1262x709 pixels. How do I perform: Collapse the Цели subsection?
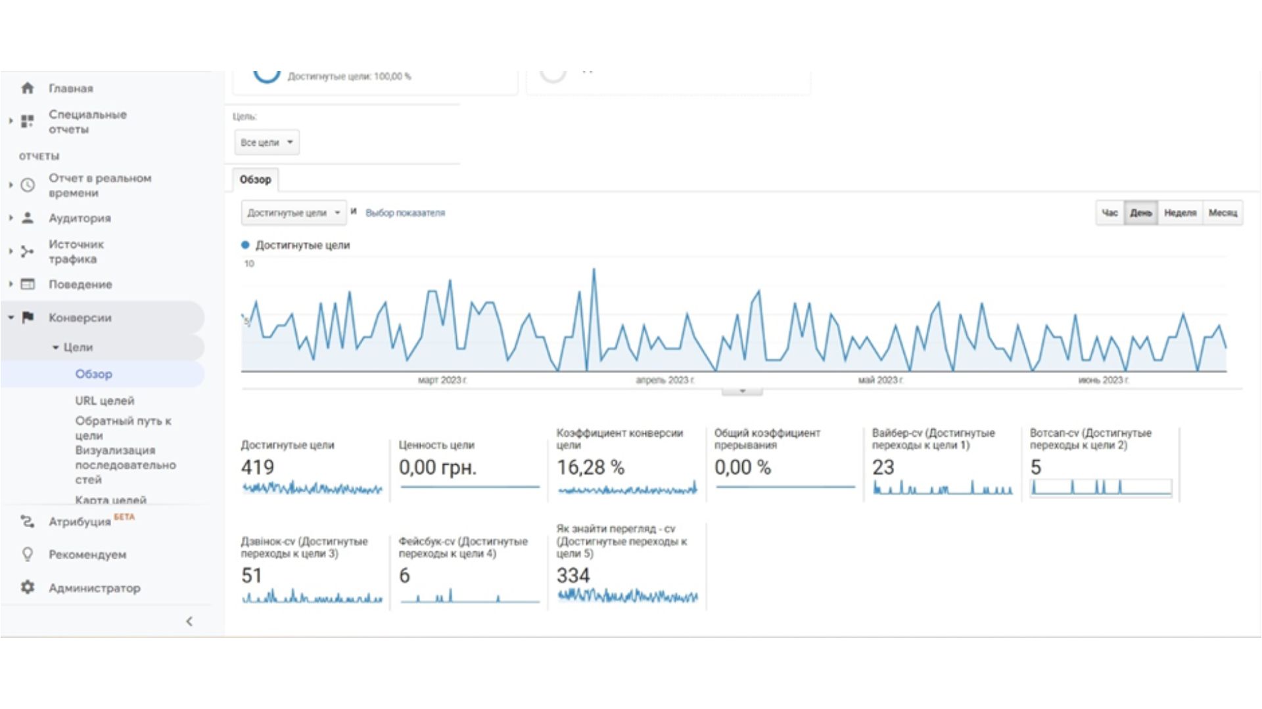[x=56, y=347]
